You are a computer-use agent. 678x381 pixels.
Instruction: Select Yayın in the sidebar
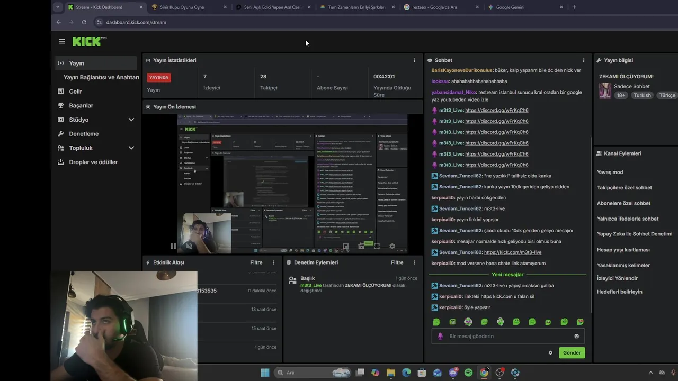tap(96, 63)
